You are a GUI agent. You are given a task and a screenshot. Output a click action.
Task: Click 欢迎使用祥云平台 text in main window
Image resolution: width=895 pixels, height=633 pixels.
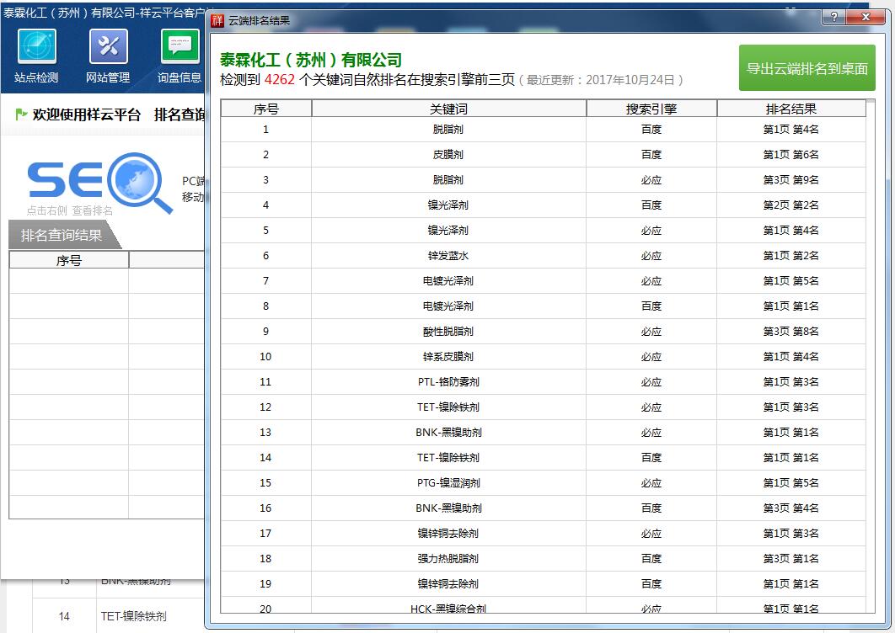[x=86, y=114]
